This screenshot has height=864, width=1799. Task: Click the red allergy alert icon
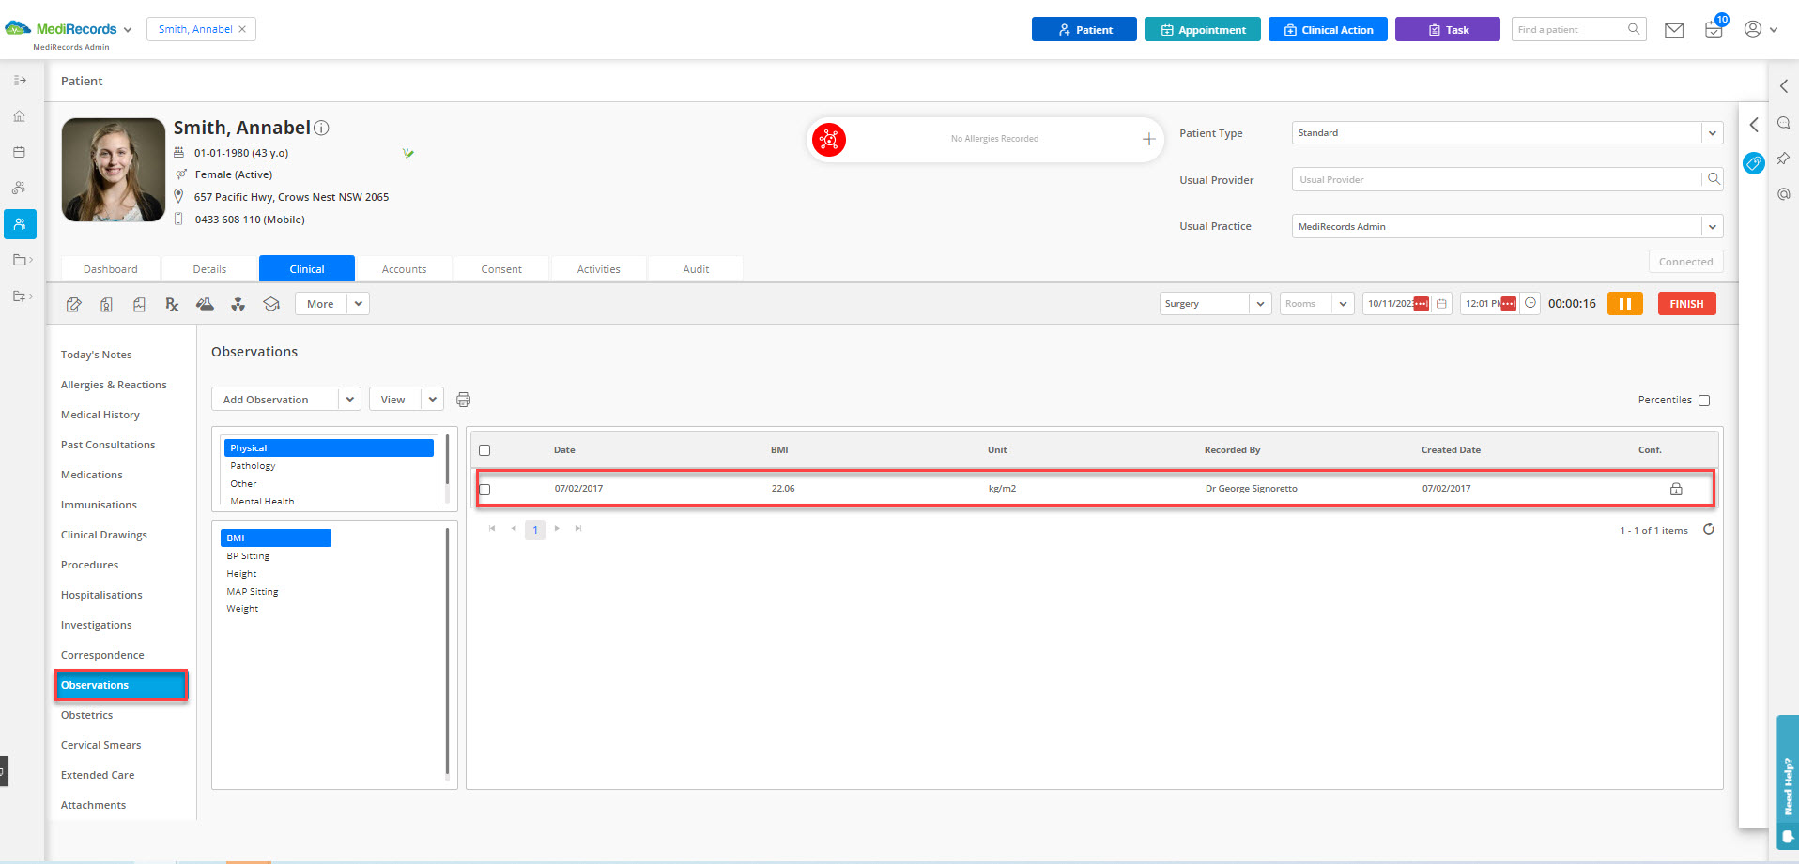[829, 140]
